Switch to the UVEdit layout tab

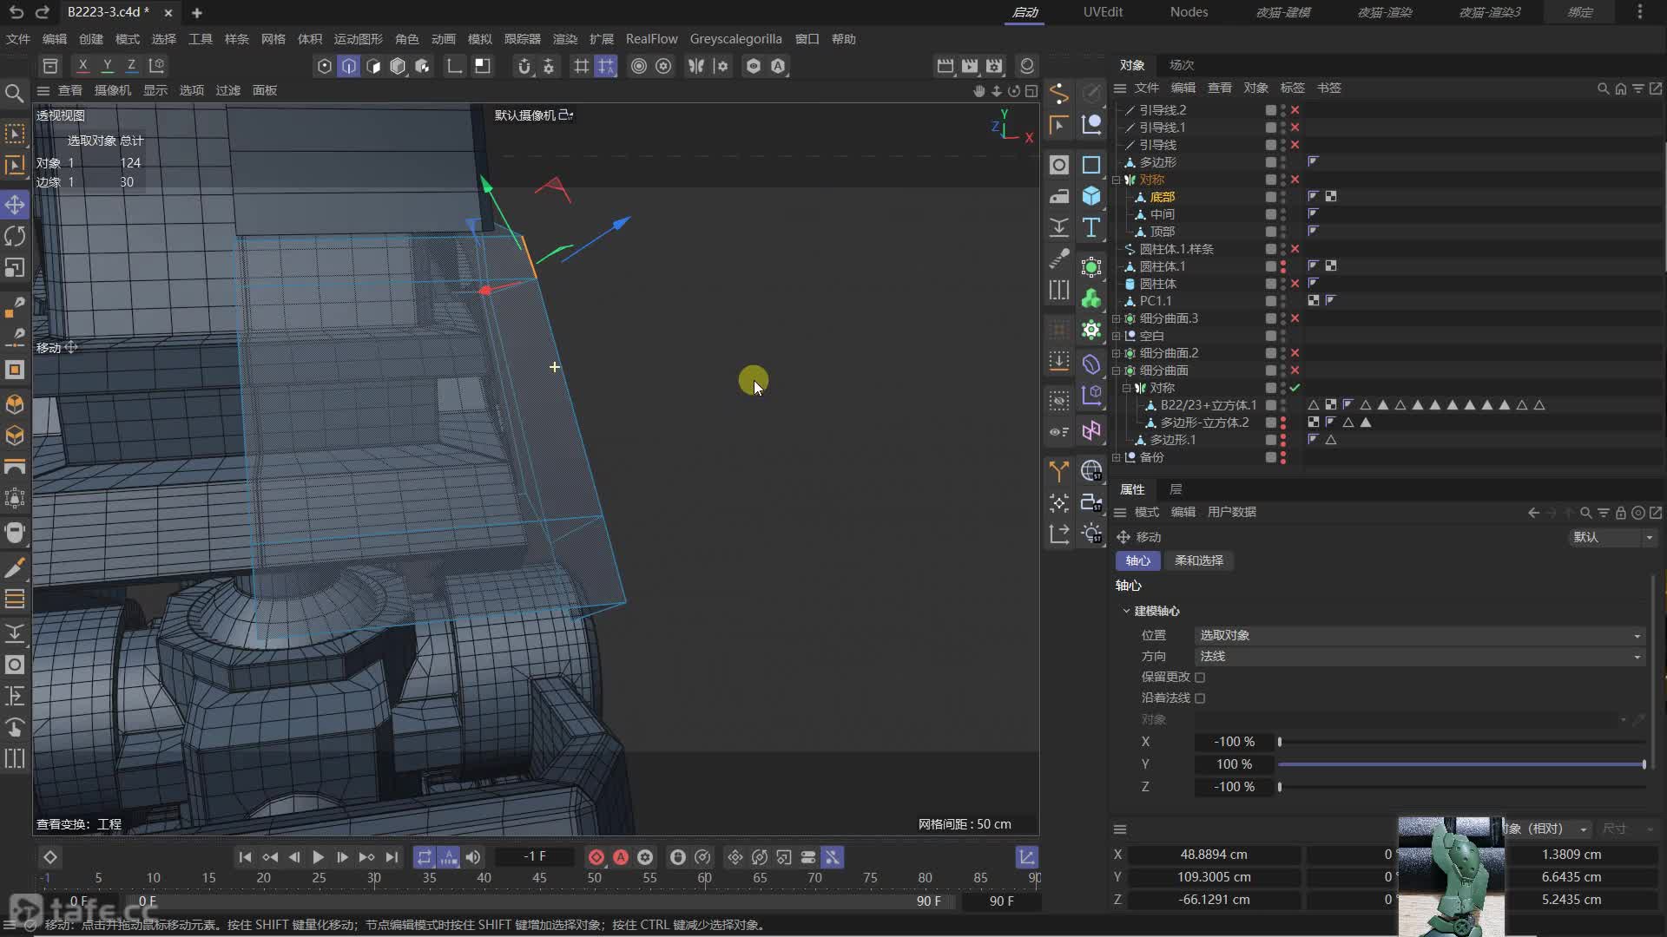pos(1103,12)
